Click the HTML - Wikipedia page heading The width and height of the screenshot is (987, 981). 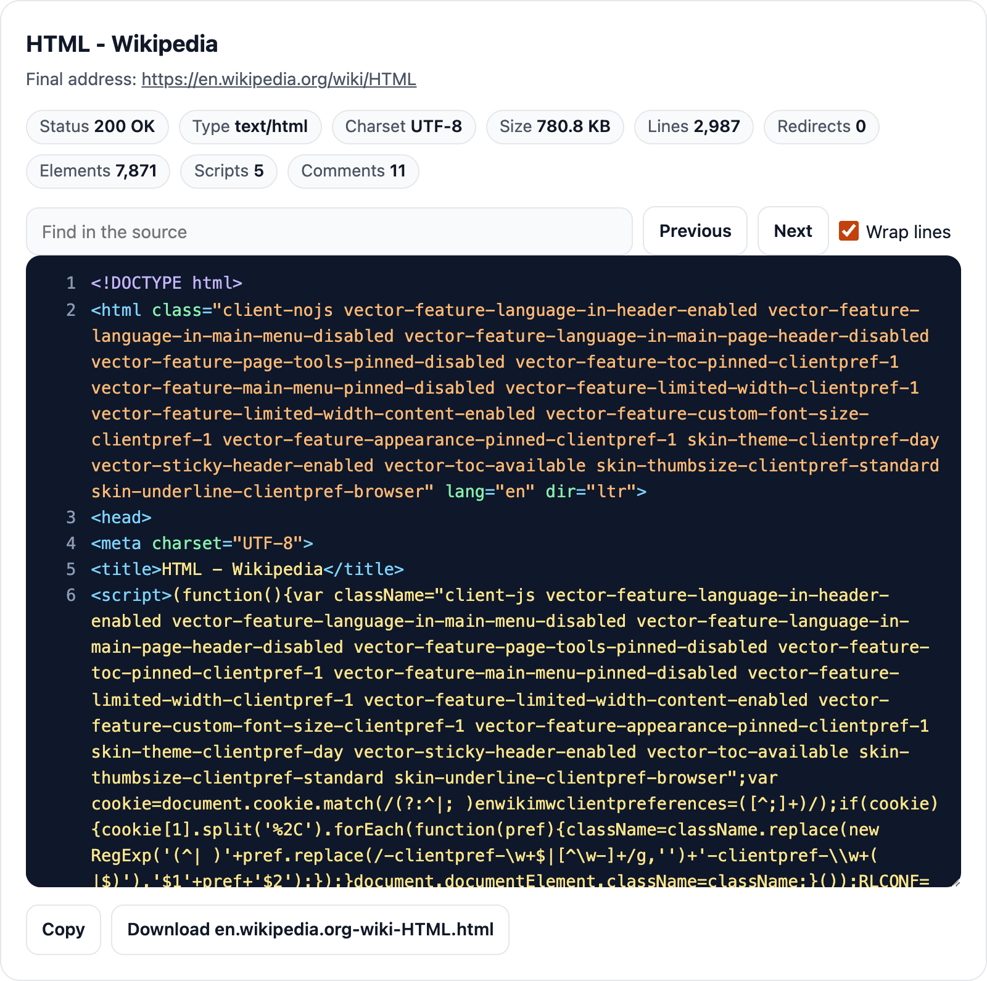point(122,44)
